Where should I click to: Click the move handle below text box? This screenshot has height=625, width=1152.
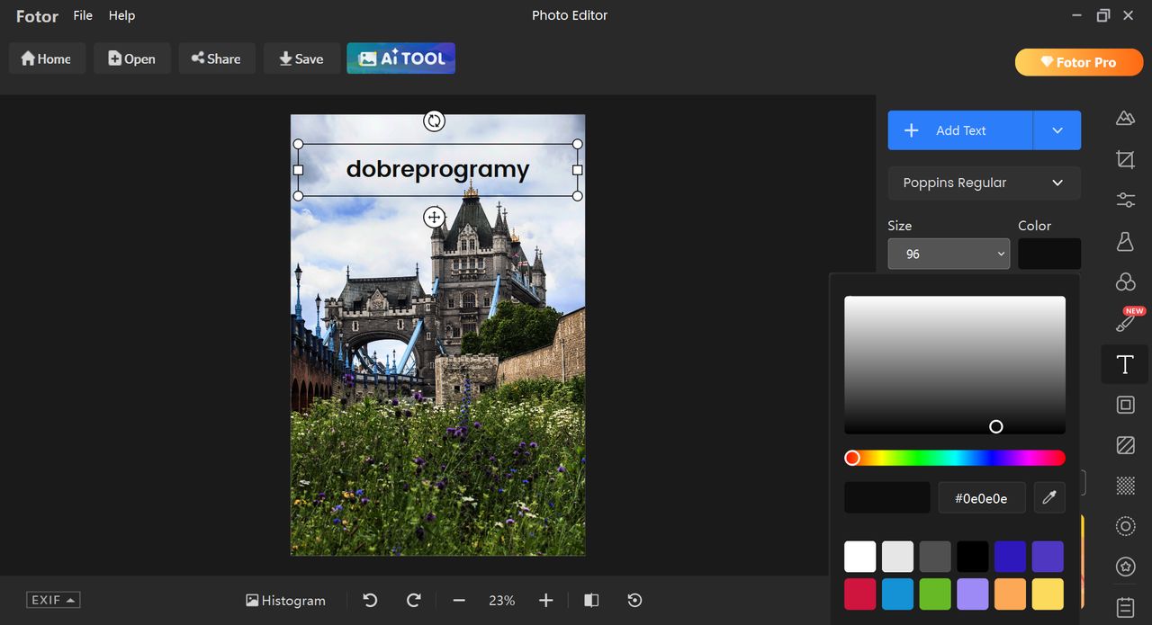(434, 217)
